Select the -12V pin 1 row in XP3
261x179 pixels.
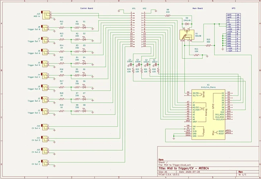[x=233, y=50]
